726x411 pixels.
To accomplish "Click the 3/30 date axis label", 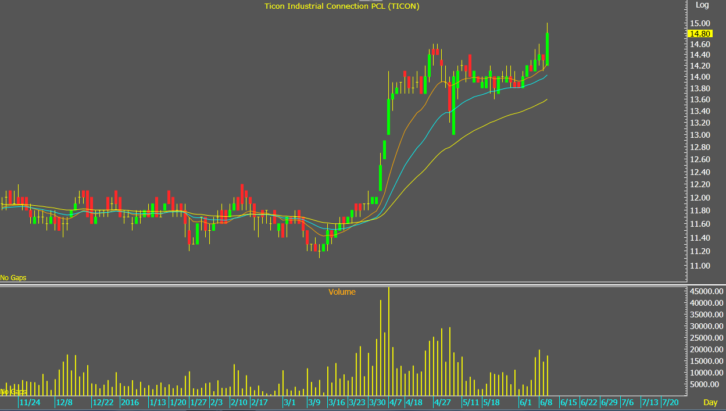I will pos(378,402).
